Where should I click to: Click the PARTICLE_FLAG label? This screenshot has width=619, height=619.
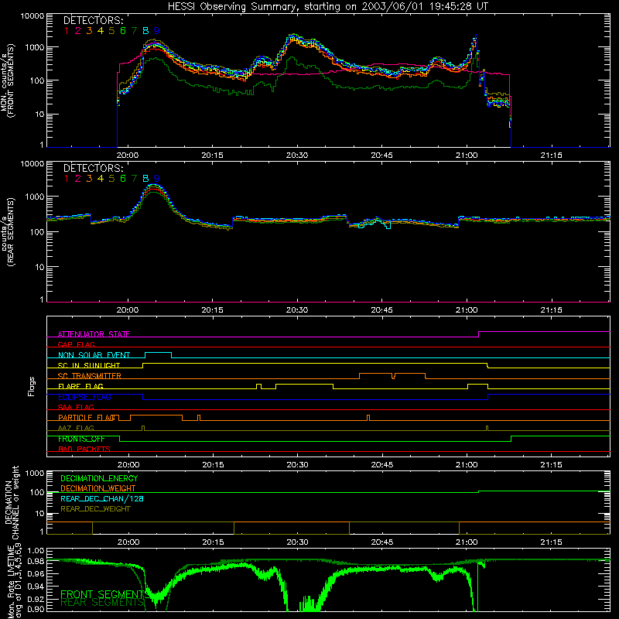[87, 418]
